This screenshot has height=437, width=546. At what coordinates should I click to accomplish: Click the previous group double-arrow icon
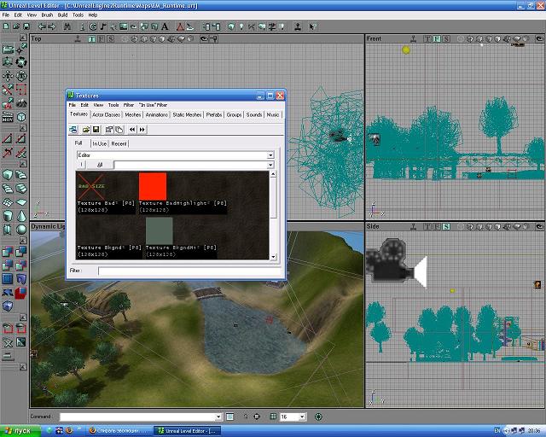131,129
